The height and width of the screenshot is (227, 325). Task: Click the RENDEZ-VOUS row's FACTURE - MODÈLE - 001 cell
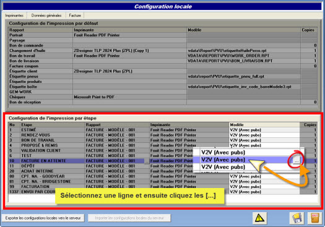[x=117, y=135]
